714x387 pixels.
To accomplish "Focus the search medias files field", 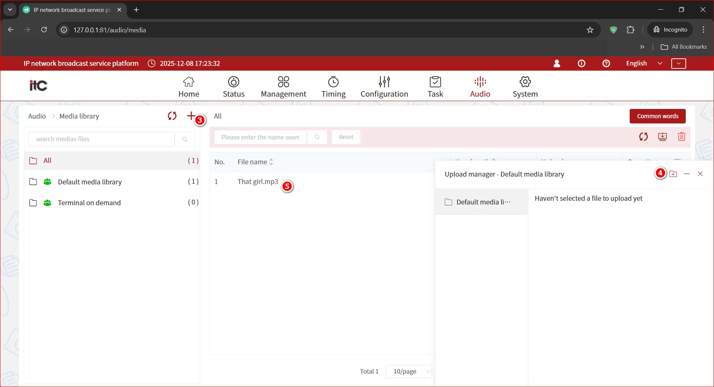I will pyautogui.click(x=101, y=139).
